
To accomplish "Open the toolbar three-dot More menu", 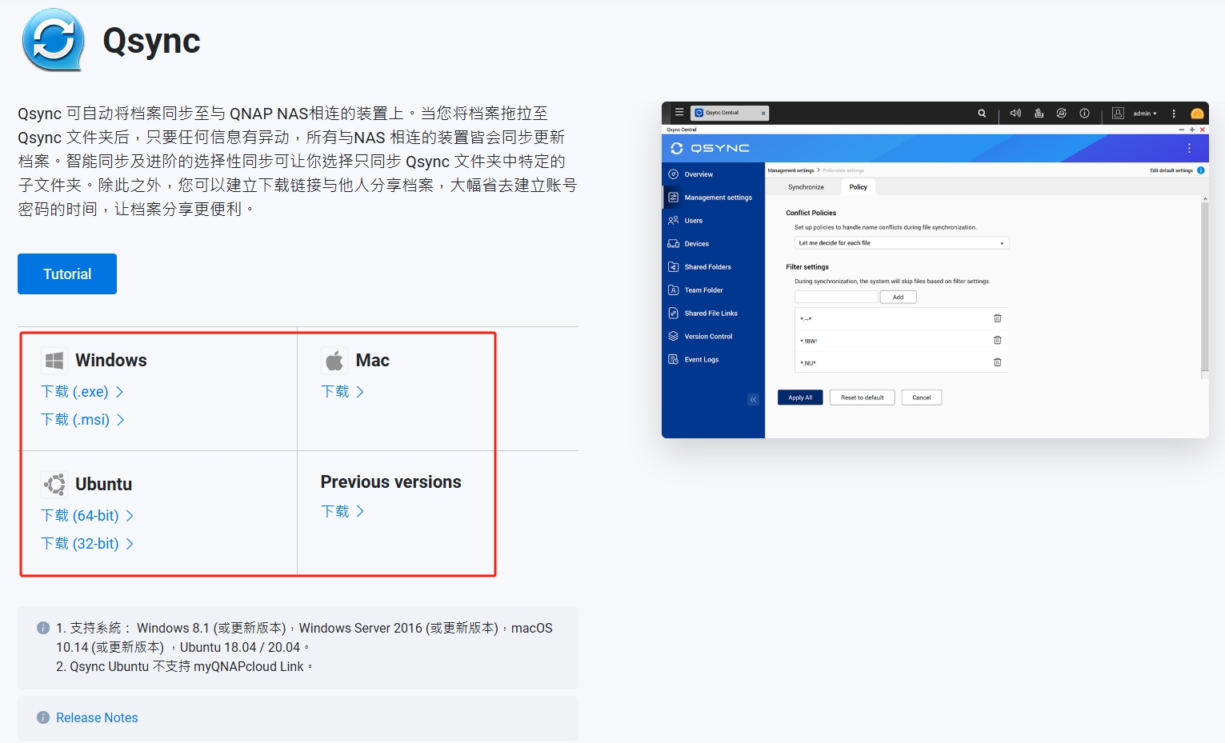I will (x=1174, y=114).
